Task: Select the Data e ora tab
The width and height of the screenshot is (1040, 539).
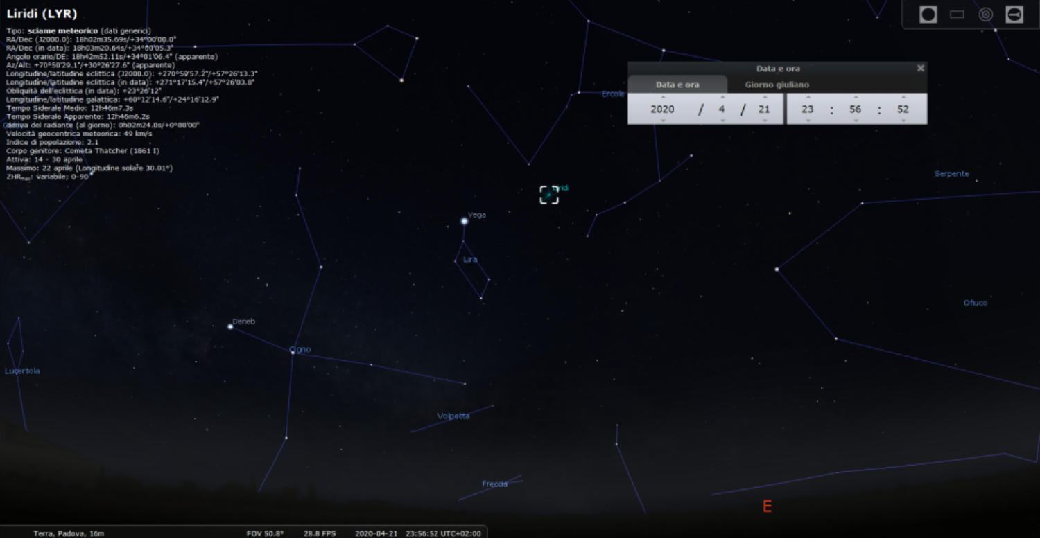Action: pos(677,85)
